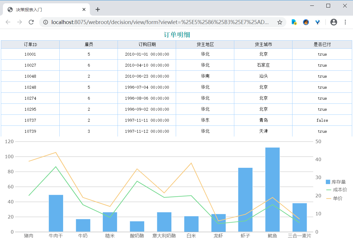Open the user profile avatar icon

(334, 22)
